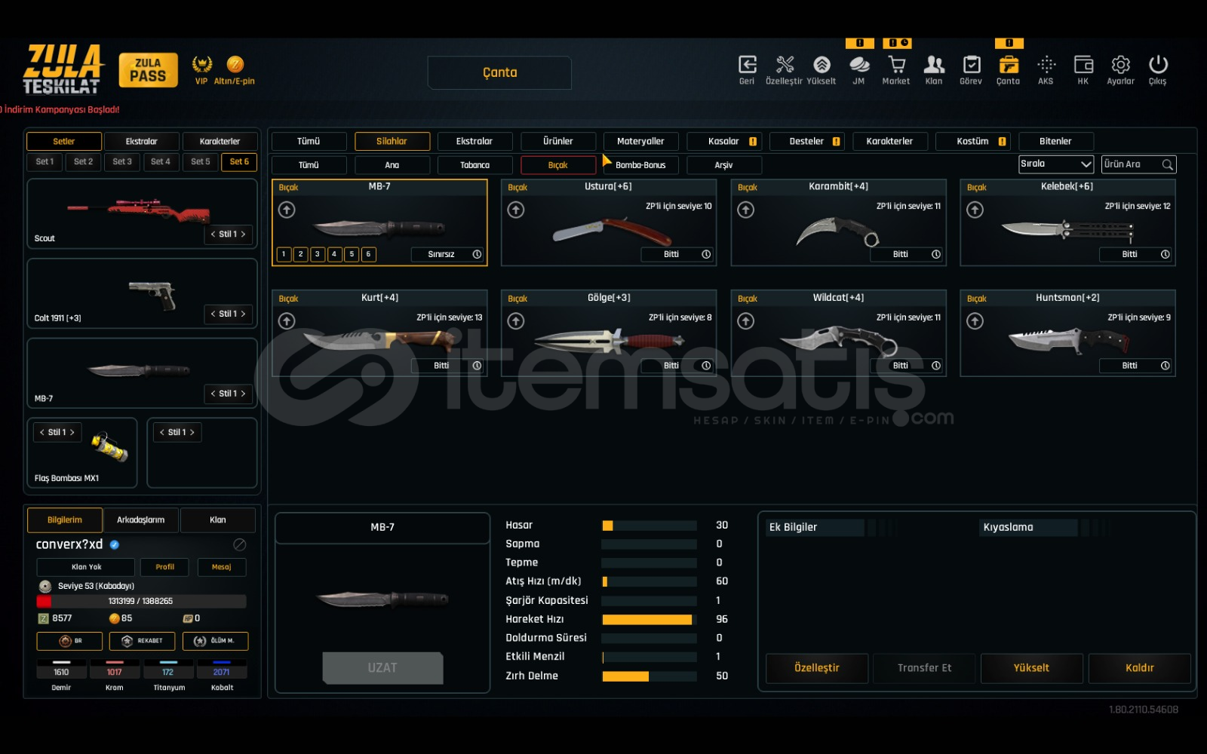This screenshot has height=754, width=1207.
Task: Select MB-7 skin slot 3
Action: point(318,255)
